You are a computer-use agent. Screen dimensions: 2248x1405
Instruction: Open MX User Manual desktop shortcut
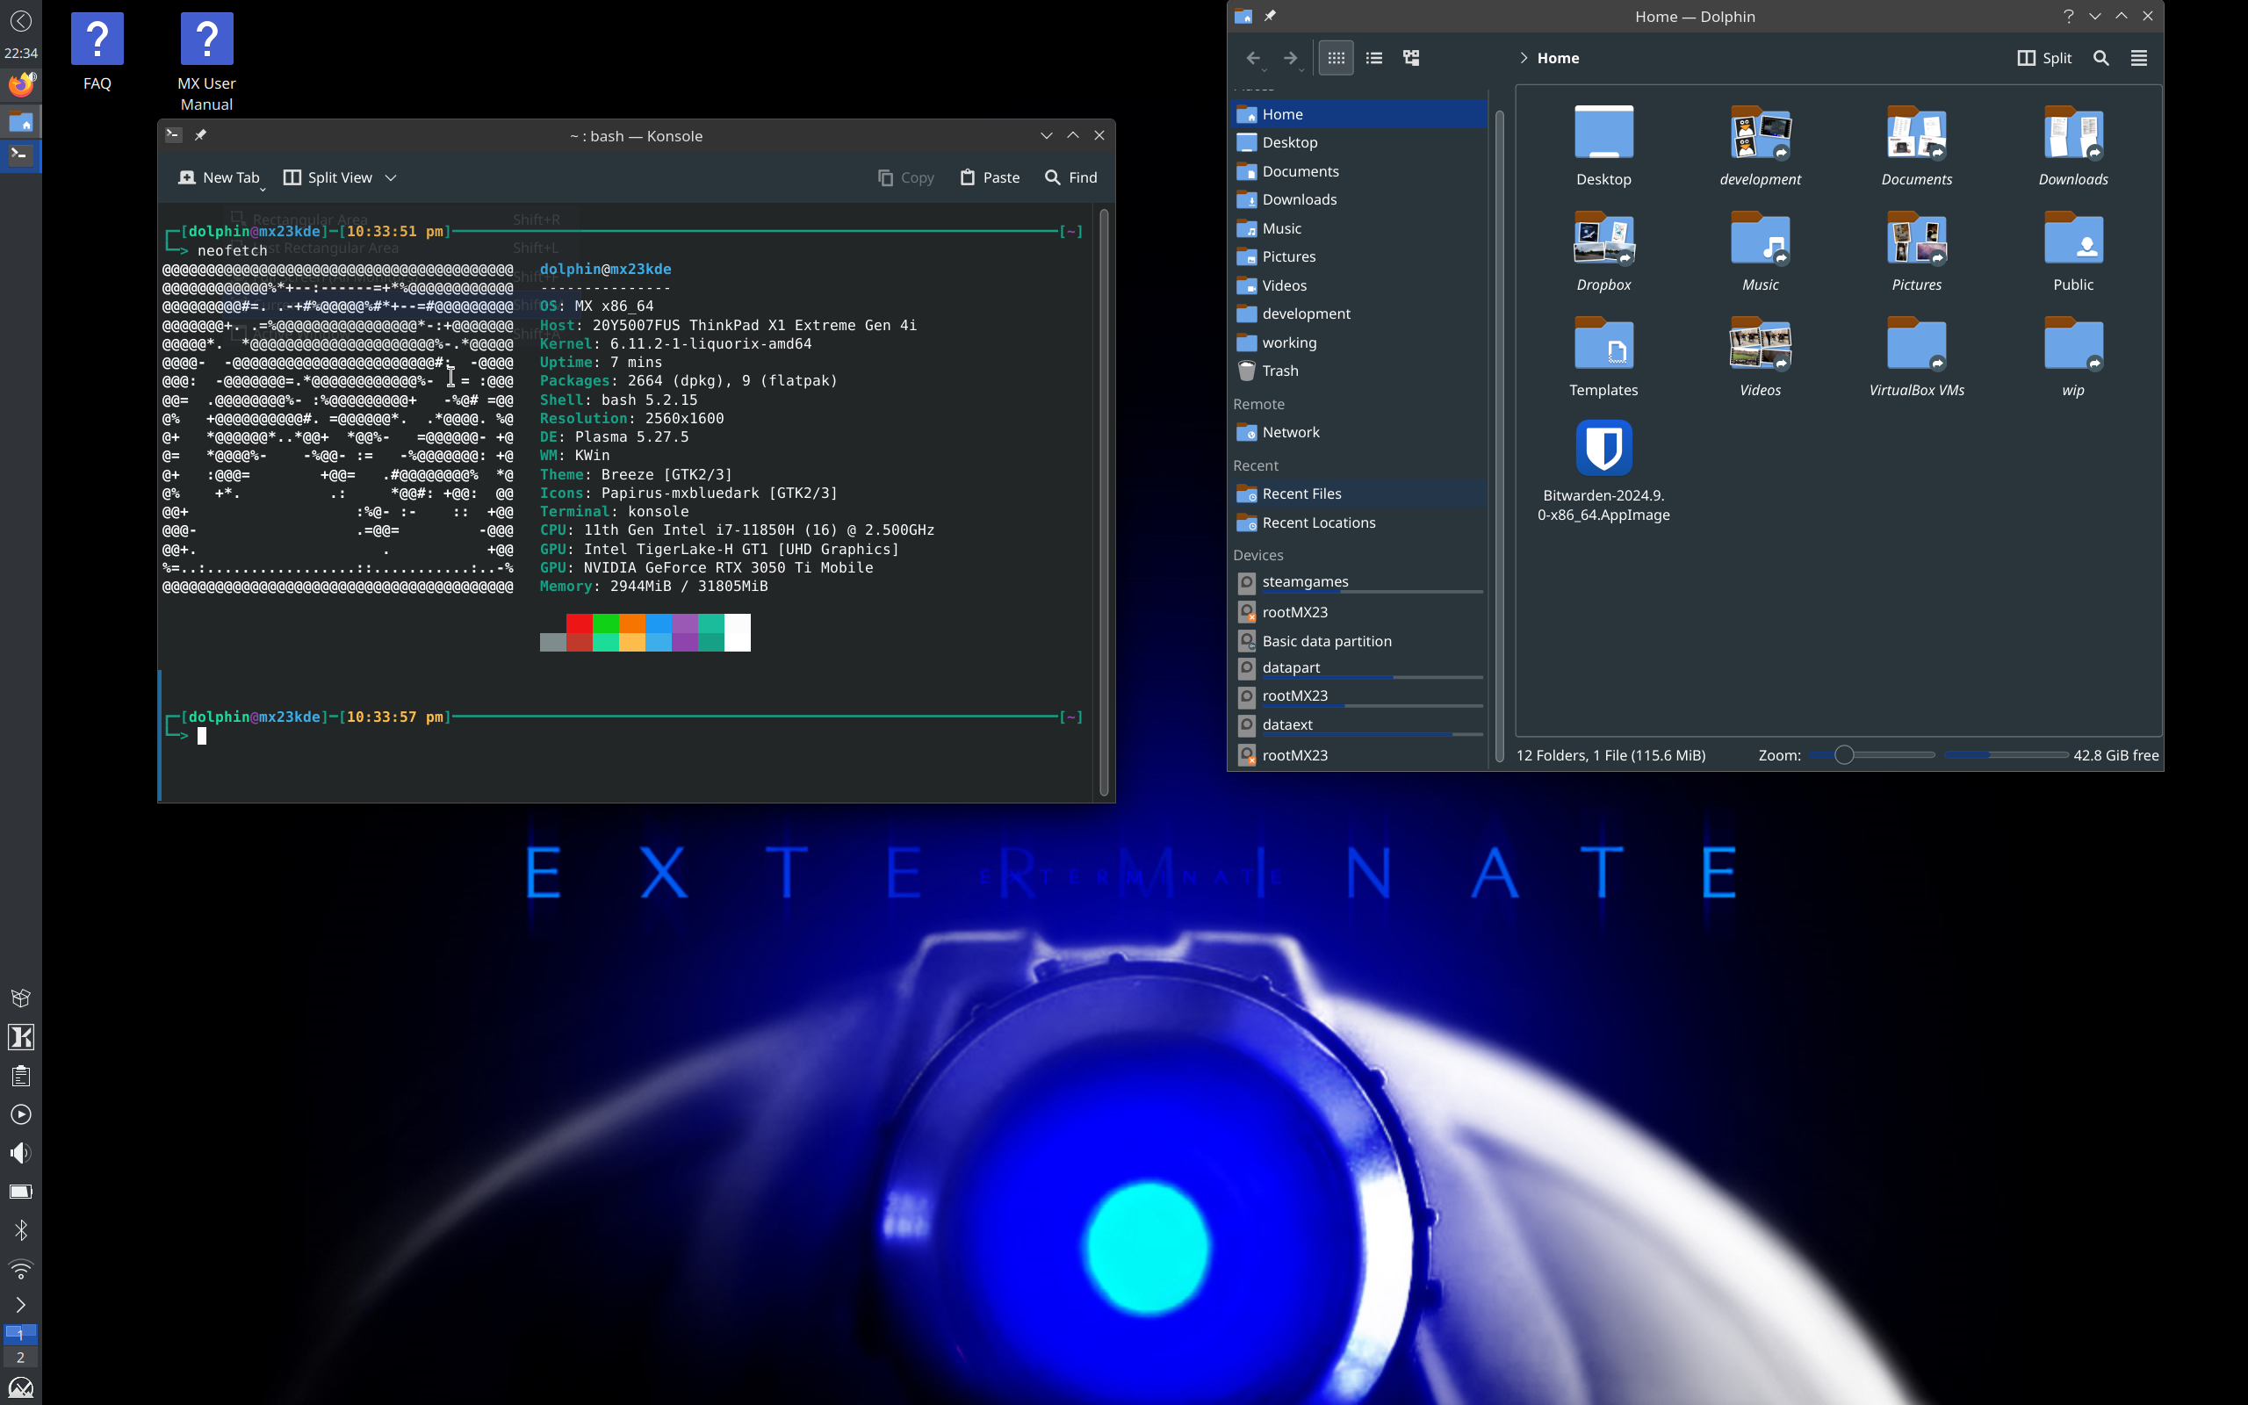point(206,61)
